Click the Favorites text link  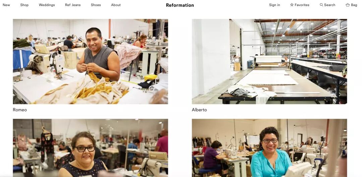coord(302,5)
